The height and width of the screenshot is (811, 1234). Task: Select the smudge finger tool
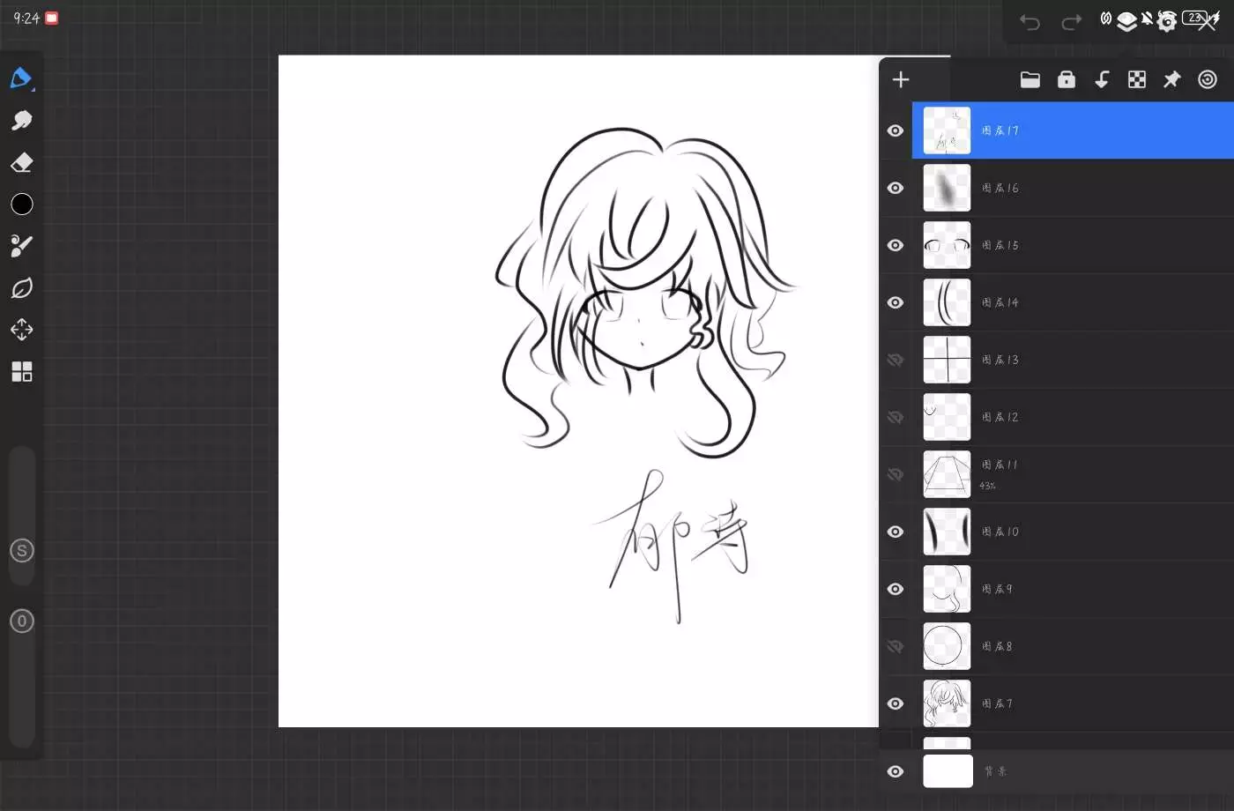tap(21, 121)
